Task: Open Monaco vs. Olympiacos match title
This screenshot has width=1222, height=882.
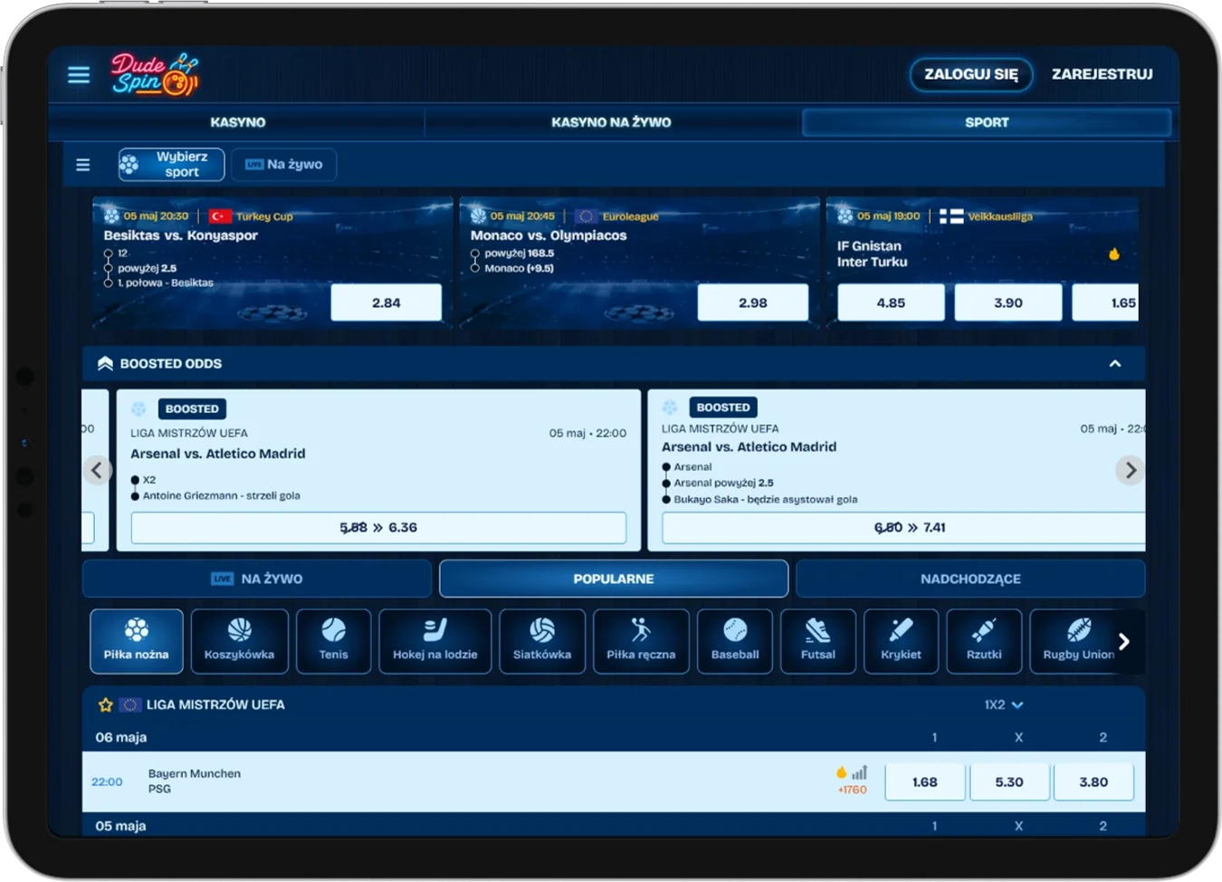Action: click(x=549, y=235)
